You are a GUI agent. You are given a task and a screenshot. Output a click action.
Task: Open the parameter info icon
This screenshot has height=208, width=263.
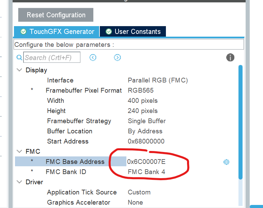tap(230, 57)
